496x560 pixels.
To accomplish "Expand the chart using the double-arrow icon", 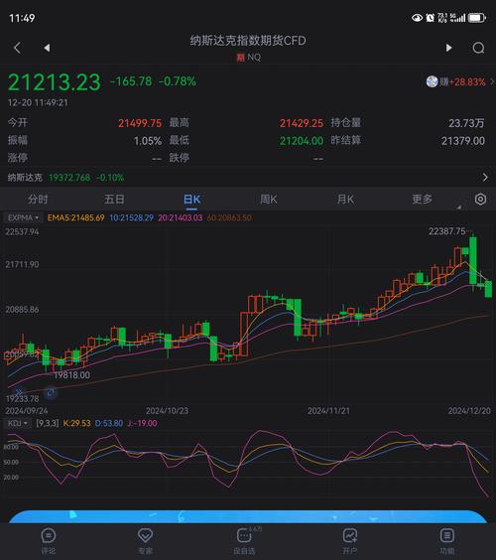I will 20,392.
